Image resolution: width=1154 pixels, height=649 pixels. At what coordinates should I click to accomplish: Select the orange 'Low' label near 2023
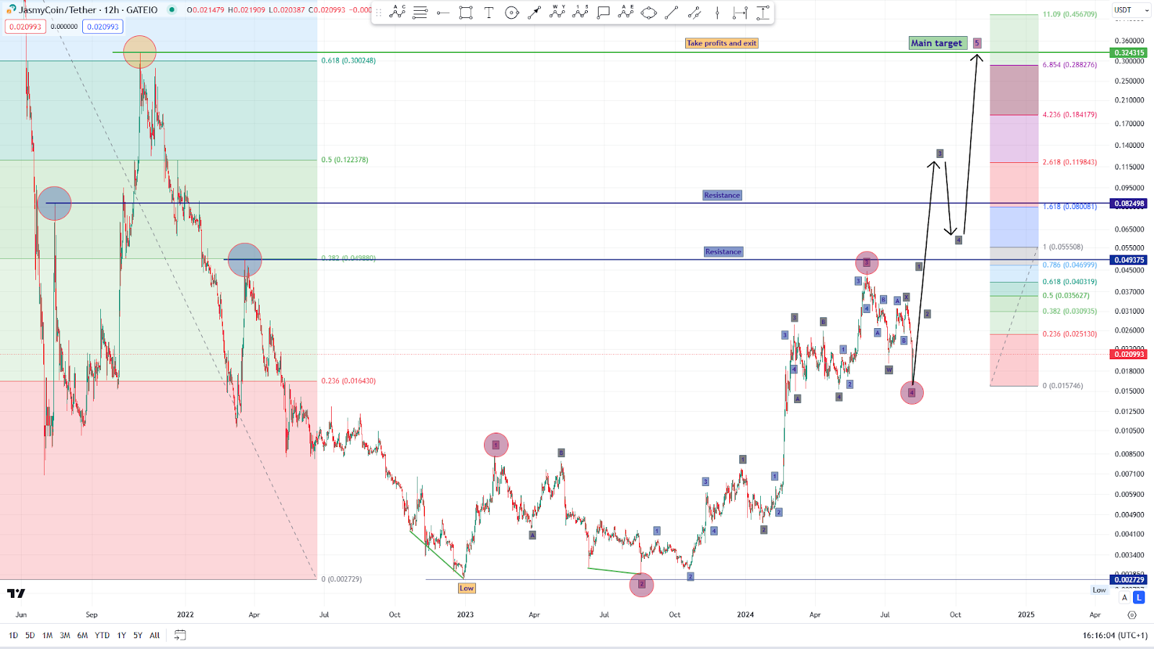tap(467, 588)
